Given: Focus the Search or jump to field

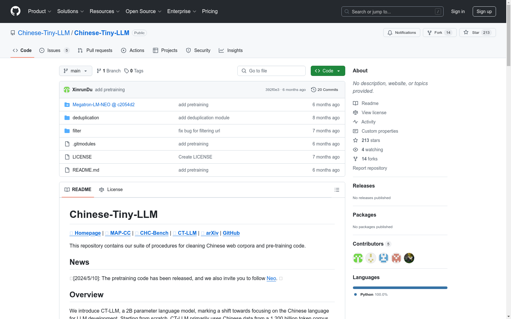Looking at the screenshot, I should pos(393,11).
